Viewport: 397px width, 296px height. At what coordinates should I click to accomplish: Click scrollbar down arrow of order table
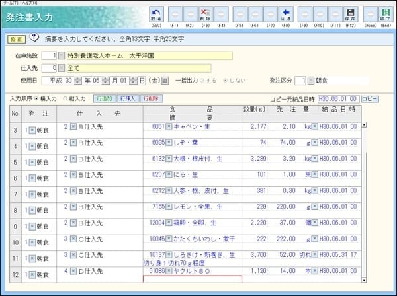pos(364,280)
